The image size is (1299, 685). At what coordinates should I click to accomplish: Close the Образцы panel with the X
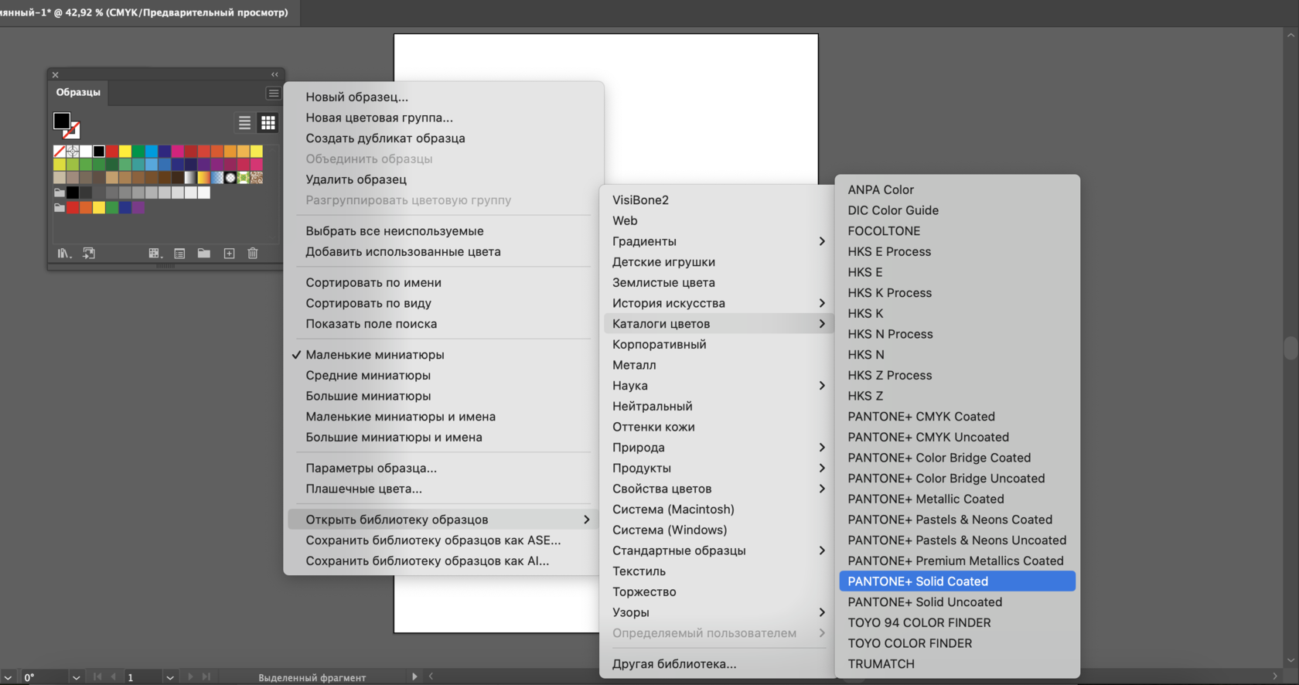55,75
